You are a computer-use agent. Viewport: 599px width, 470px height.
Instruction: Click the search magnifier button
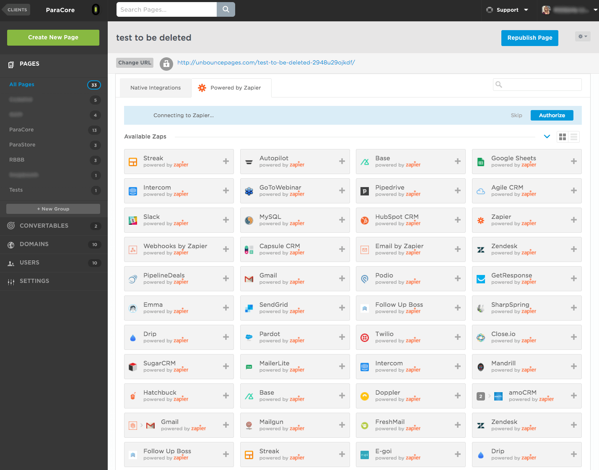coord(226,9)
